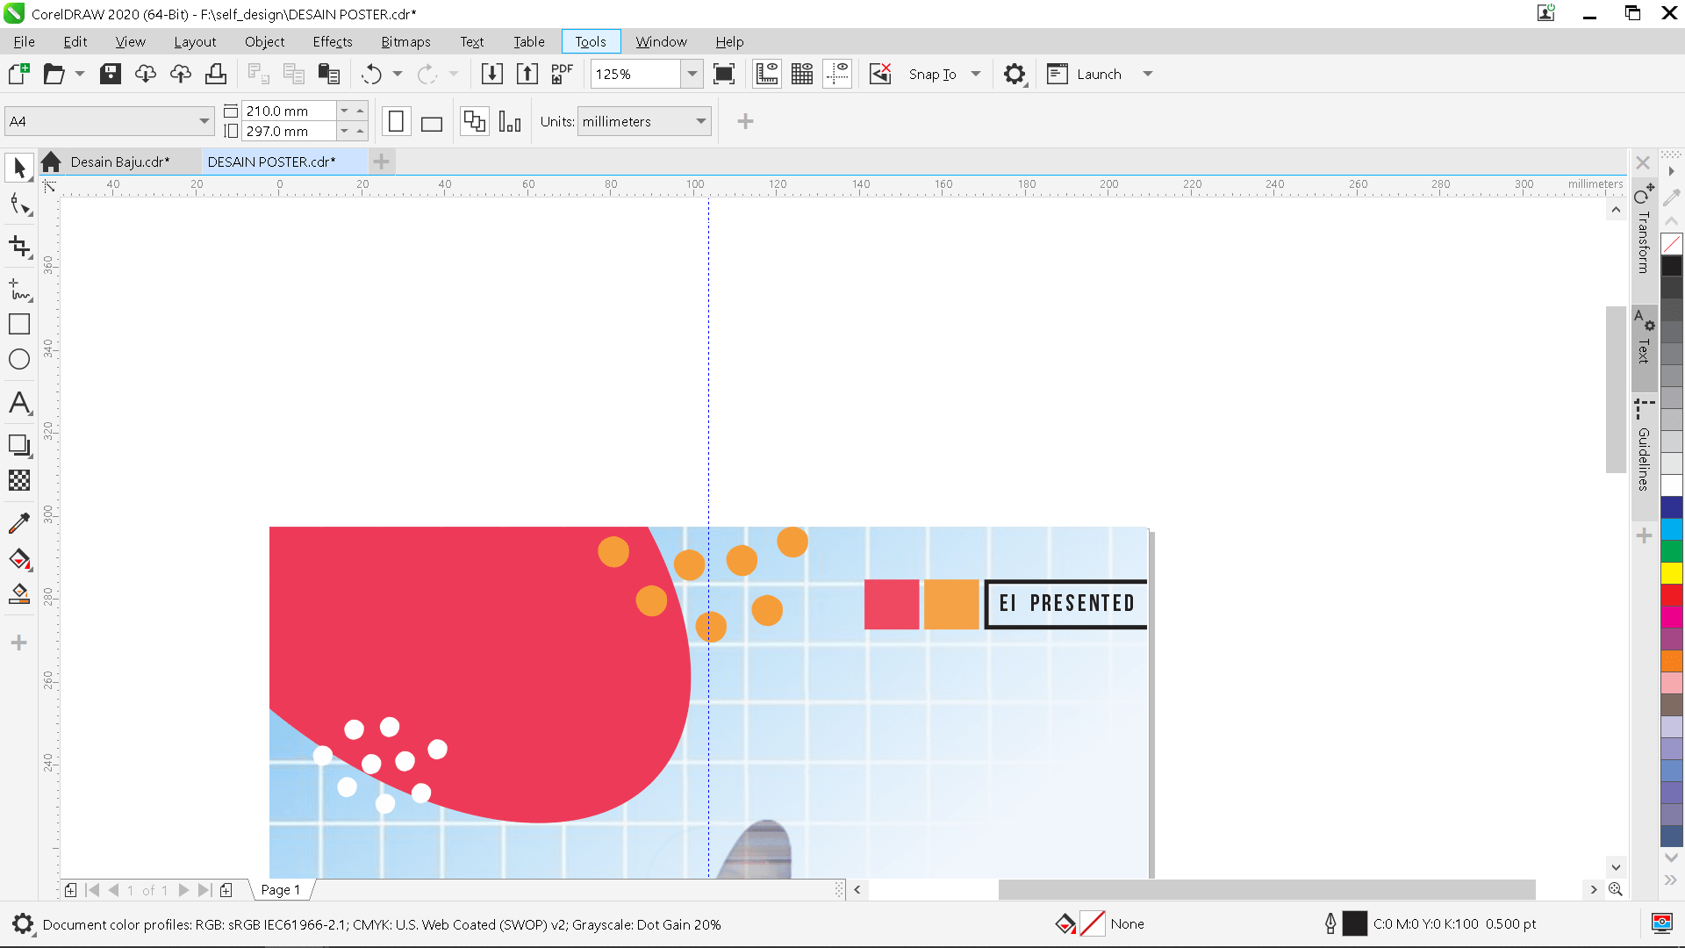This screenshot has height=948, width=1685.
Task: Switch page to landscape orientation
Action: pyautogui.click(x=430, y=120)
